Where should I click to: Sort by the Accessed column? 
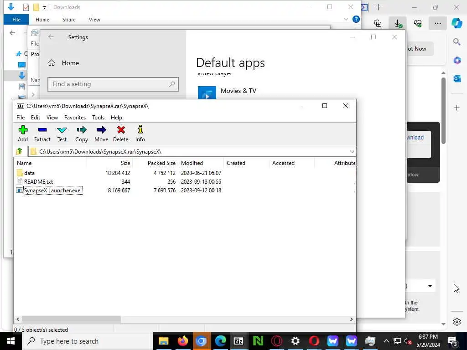[292, 163]
